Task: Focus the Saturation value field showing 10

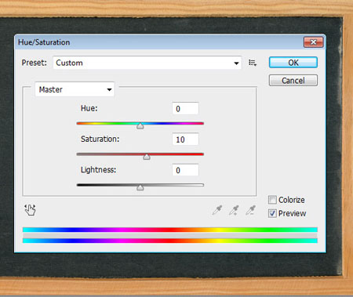Action: 185,139
